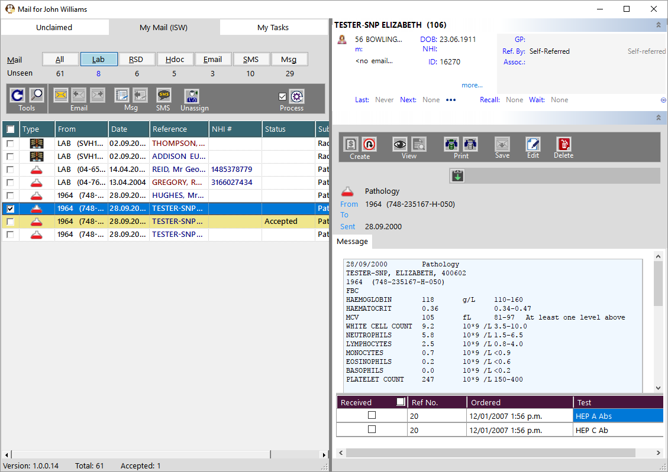Click the RSD mail filter button
This screenshot has width=668, height=472.
tap(136, 59)
